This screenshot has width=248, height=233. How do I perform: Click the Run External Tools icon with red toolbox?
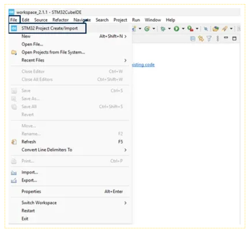coord(190,29)
